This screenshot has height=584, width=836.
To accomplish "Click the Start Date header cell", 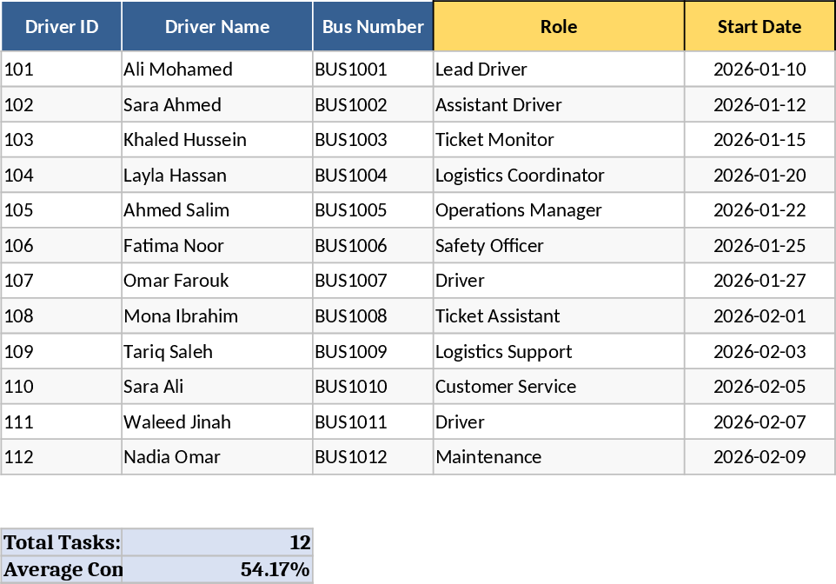I will coord(760,26).
